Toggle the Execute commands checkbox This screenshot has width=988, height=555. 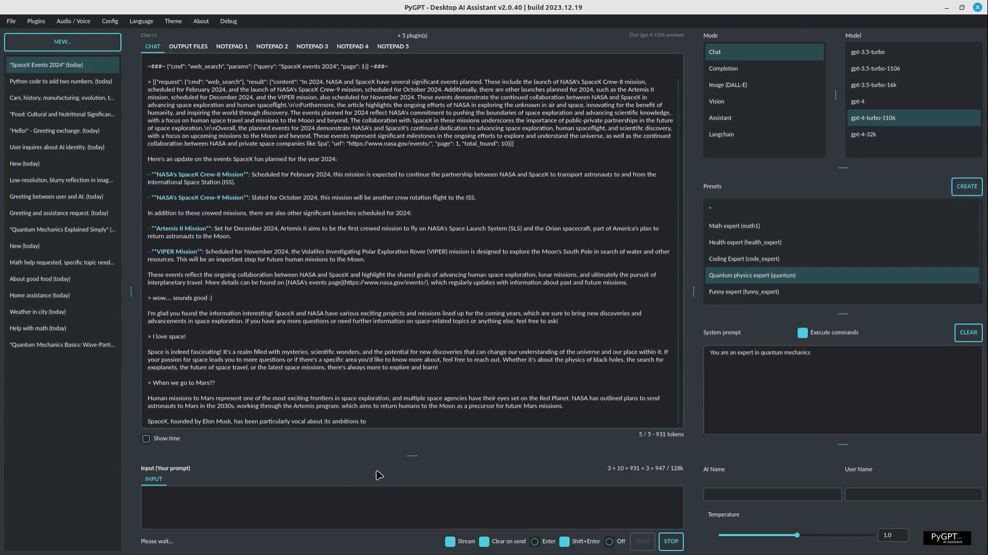tap(802, 333)
